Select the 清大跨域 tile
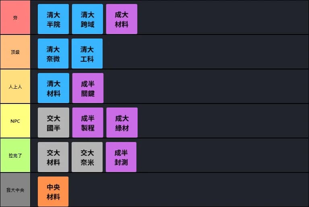 tap(87, 19)
